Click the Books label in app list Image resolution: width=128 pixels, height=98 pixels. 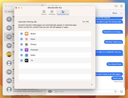click(33, 34)
